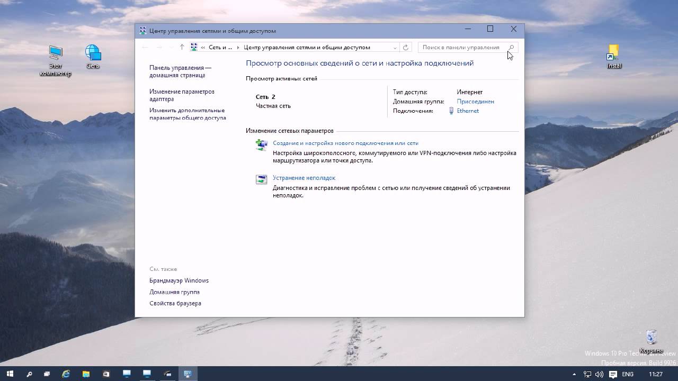The width and height of the screenshot is (678, 381).
Task: Open Изменить дополнительные параметры общего доступа
Action: (188, 114)
